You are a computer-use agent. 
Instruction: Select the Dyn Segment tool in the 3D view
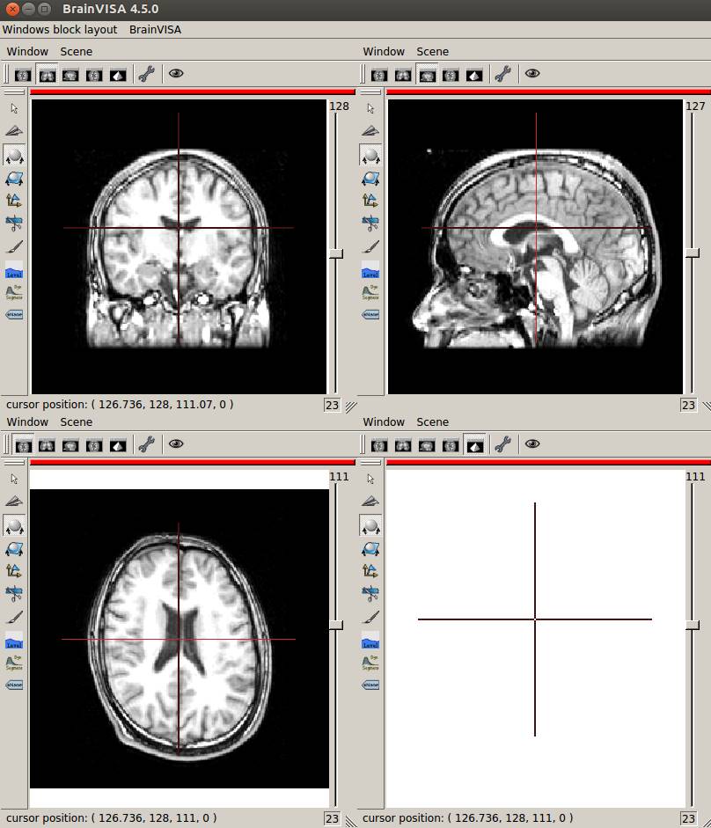pyautogui.click(x=370, y=662)
